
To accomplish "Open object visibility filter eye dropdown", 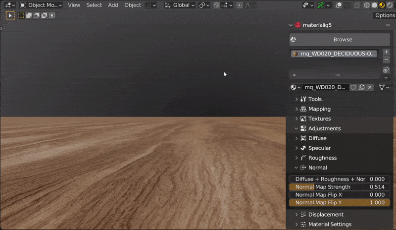I will [x=308, y=5].
